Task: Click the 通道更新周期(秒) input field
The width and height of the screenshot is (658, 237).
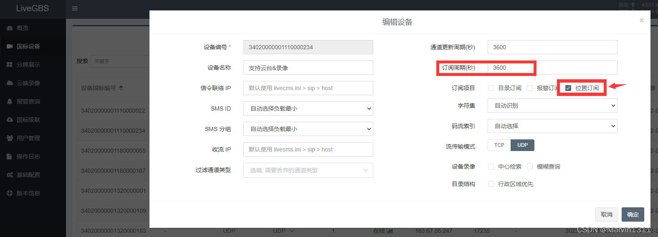Action: tap(552, 47)
